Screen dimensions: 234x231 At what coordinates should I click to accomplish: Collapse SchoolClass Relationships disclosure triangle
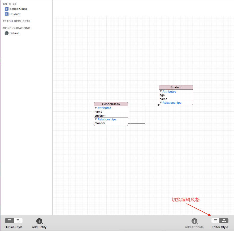96,119
